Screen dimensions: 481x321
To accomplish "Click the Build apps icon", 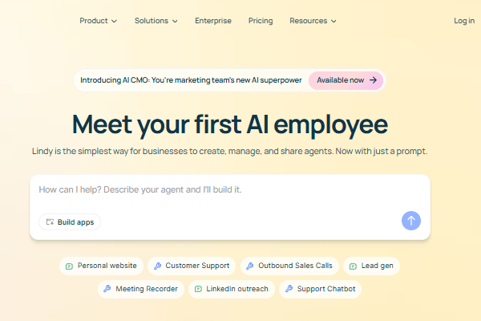I will 50,221.
